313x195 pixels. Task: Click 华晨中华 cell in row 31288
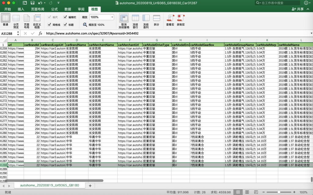pos(103,165)
